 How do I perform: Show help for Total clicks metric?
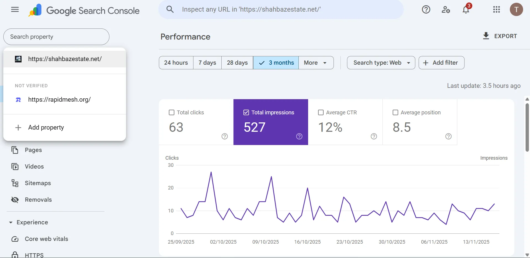coord(225,136)
